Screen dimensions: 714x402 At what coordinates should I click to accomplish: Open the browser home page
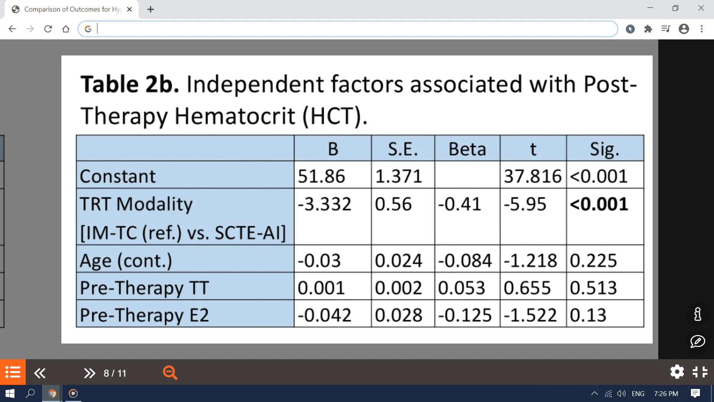[x=66, y=29]
